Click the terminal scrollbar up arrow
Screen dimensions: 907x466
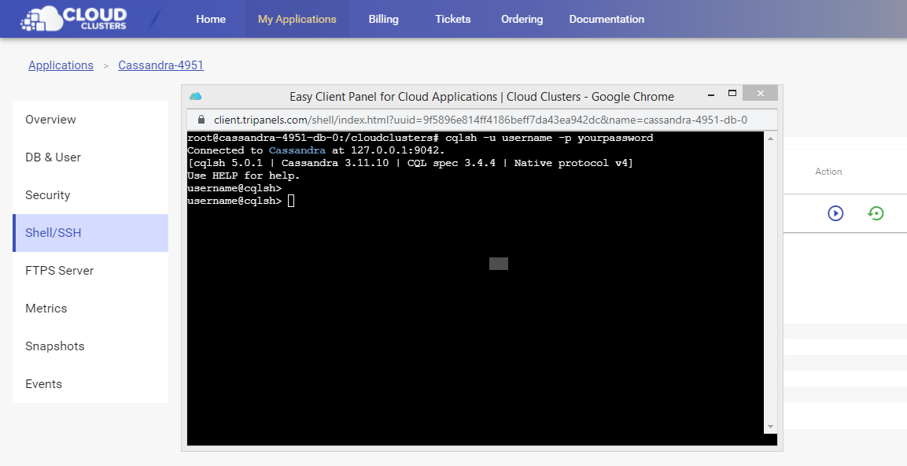(x=770, y=139)
